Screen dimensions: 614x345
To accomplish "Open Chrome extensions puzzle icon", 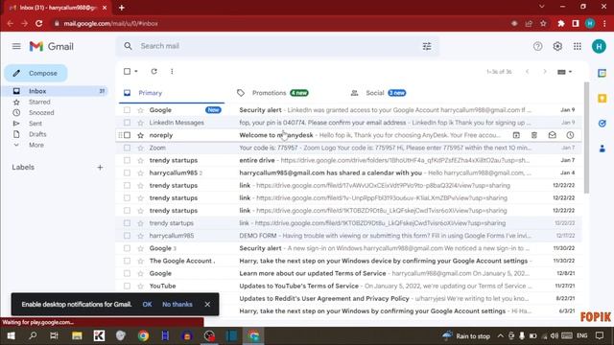I will (560, 23).
